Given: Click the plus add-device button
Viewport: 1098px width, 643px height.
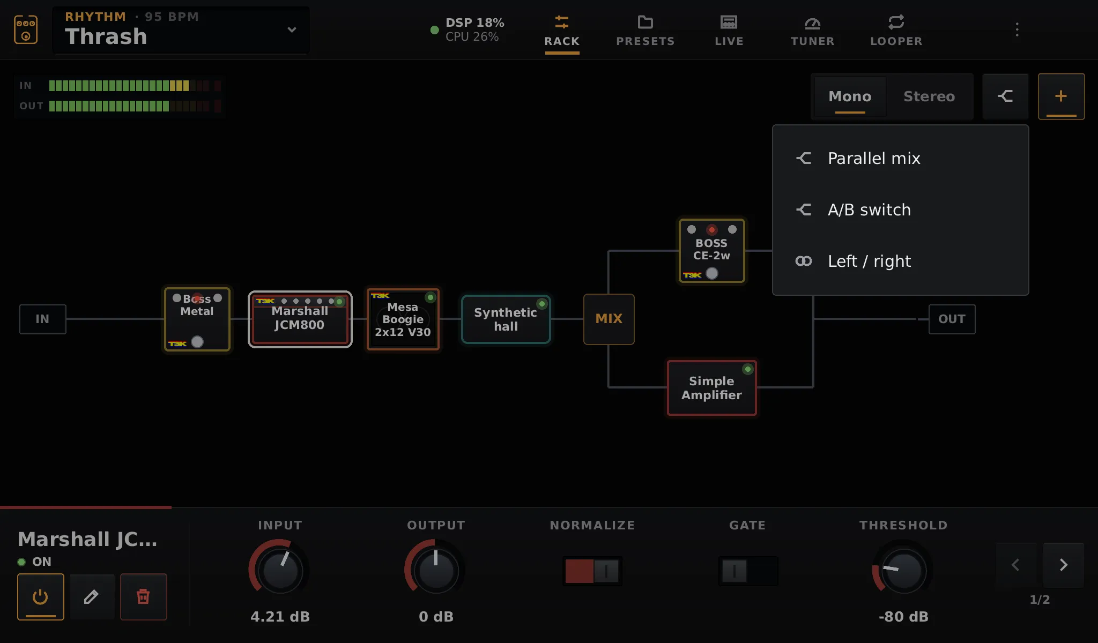Looking at the screenshot, I should pyautogui.click(x=1061, y=96).
